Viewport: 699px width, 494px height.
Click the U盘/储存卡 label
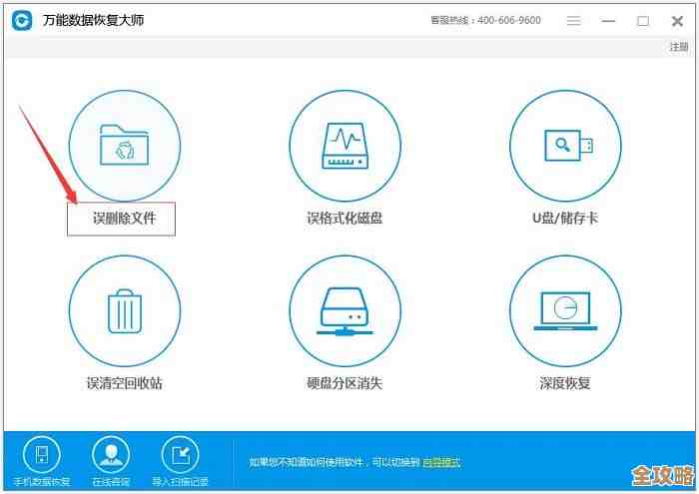(565, 219)
